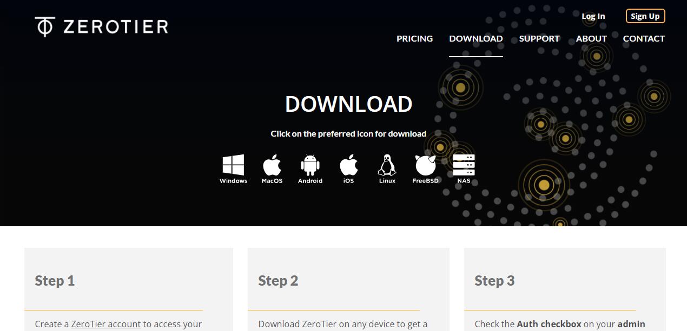Visit the About menu item
Image resolution: width=687 pixels, height=331 pixels.
pos(591,38)
